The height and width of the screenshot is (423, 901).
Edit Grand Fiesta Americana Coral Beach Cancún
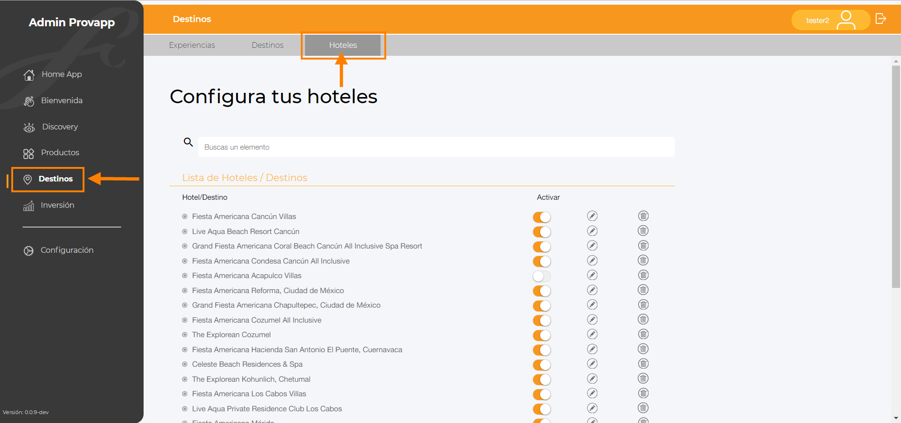pos(592,245)
